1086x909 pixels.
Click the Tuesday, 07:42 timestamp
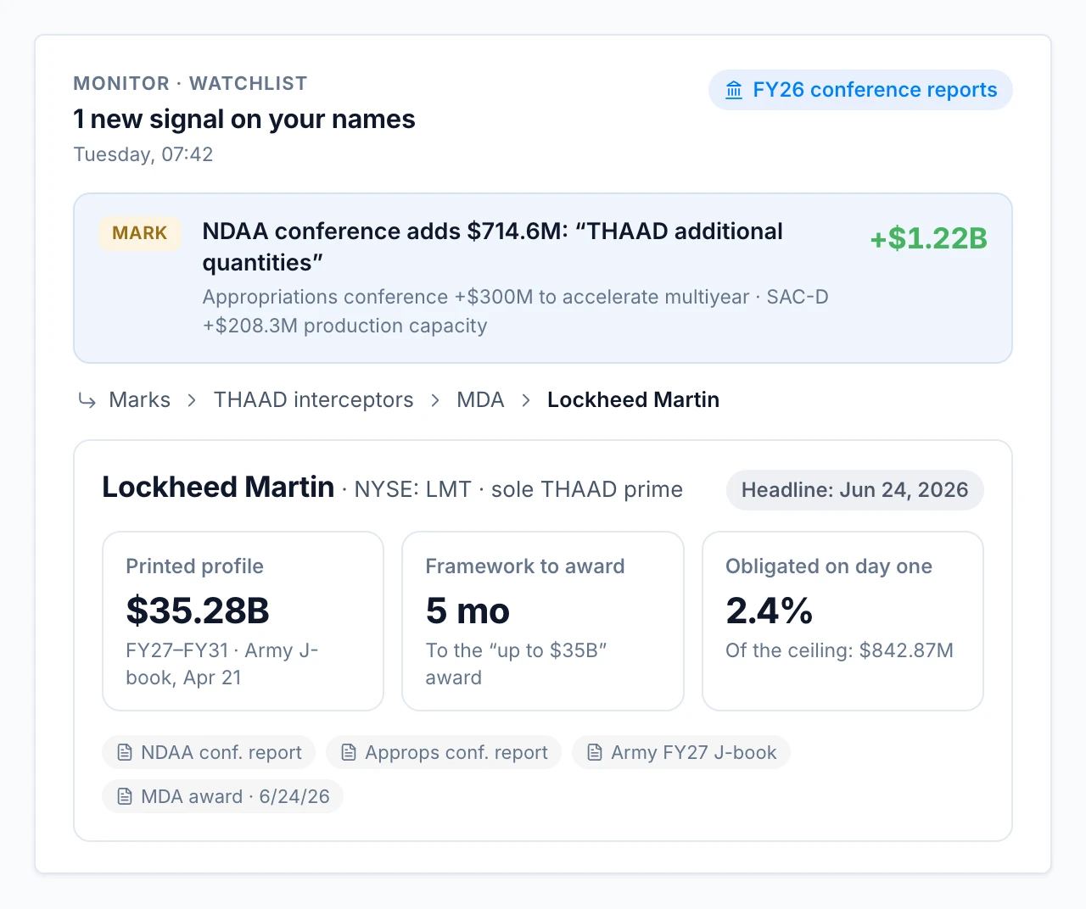click(x=143, y=155)
